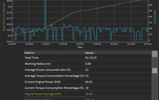Click the Current Engine Power value 42.91
This screenshot has width=159, height=100.
[89, 82]
